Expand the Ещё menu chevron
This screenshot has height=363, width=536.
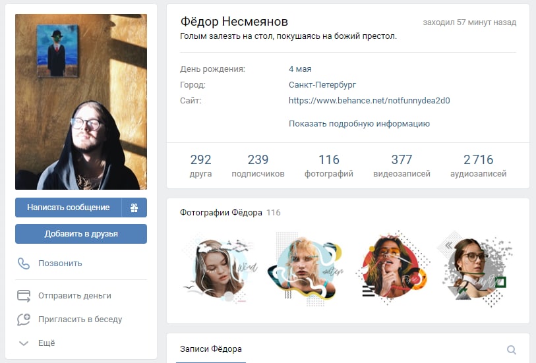click(x=24, y=343)
